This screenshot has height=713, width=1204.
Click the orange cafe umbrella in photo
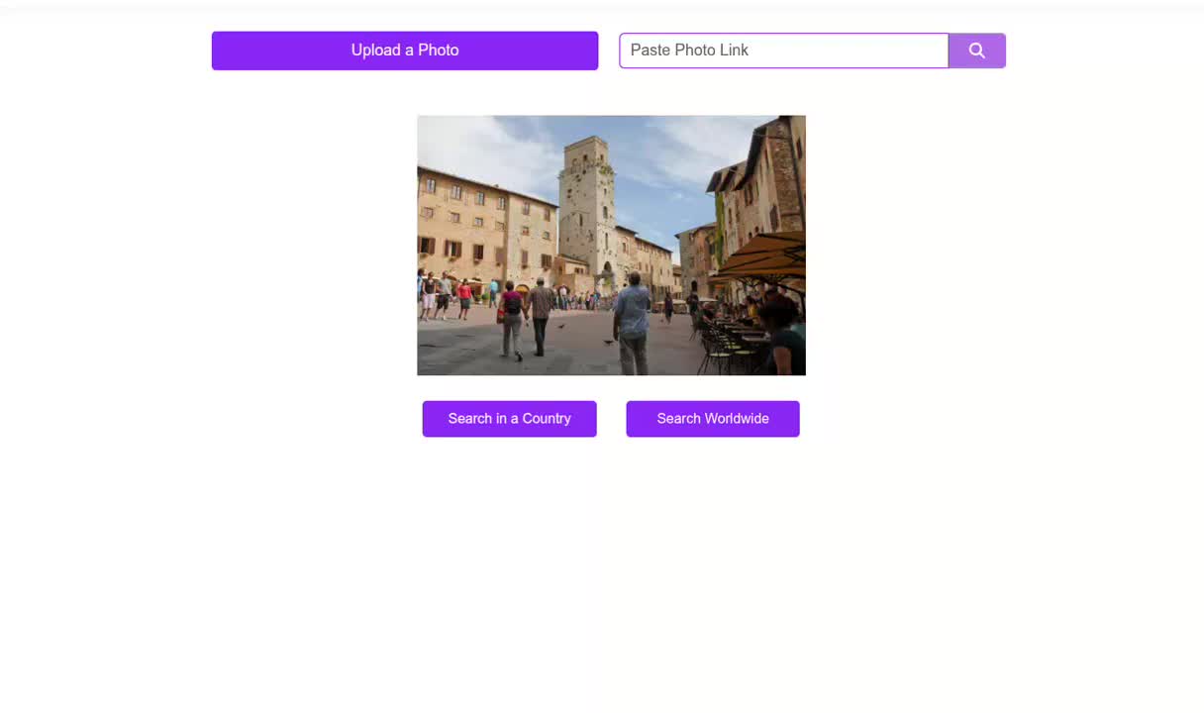point(766,255)
